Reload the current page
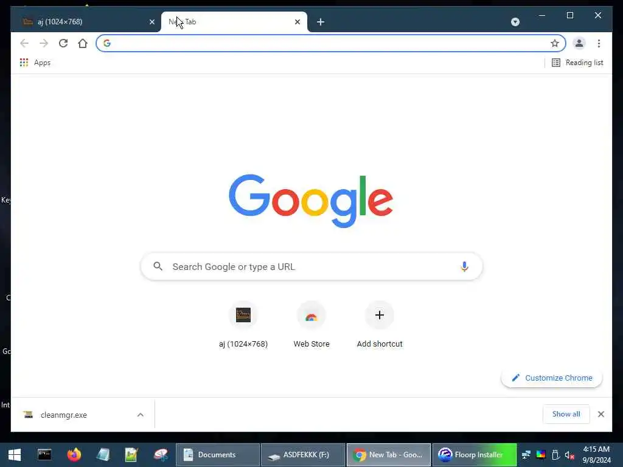This screenshot has width=623, height=467. point(63,43)
